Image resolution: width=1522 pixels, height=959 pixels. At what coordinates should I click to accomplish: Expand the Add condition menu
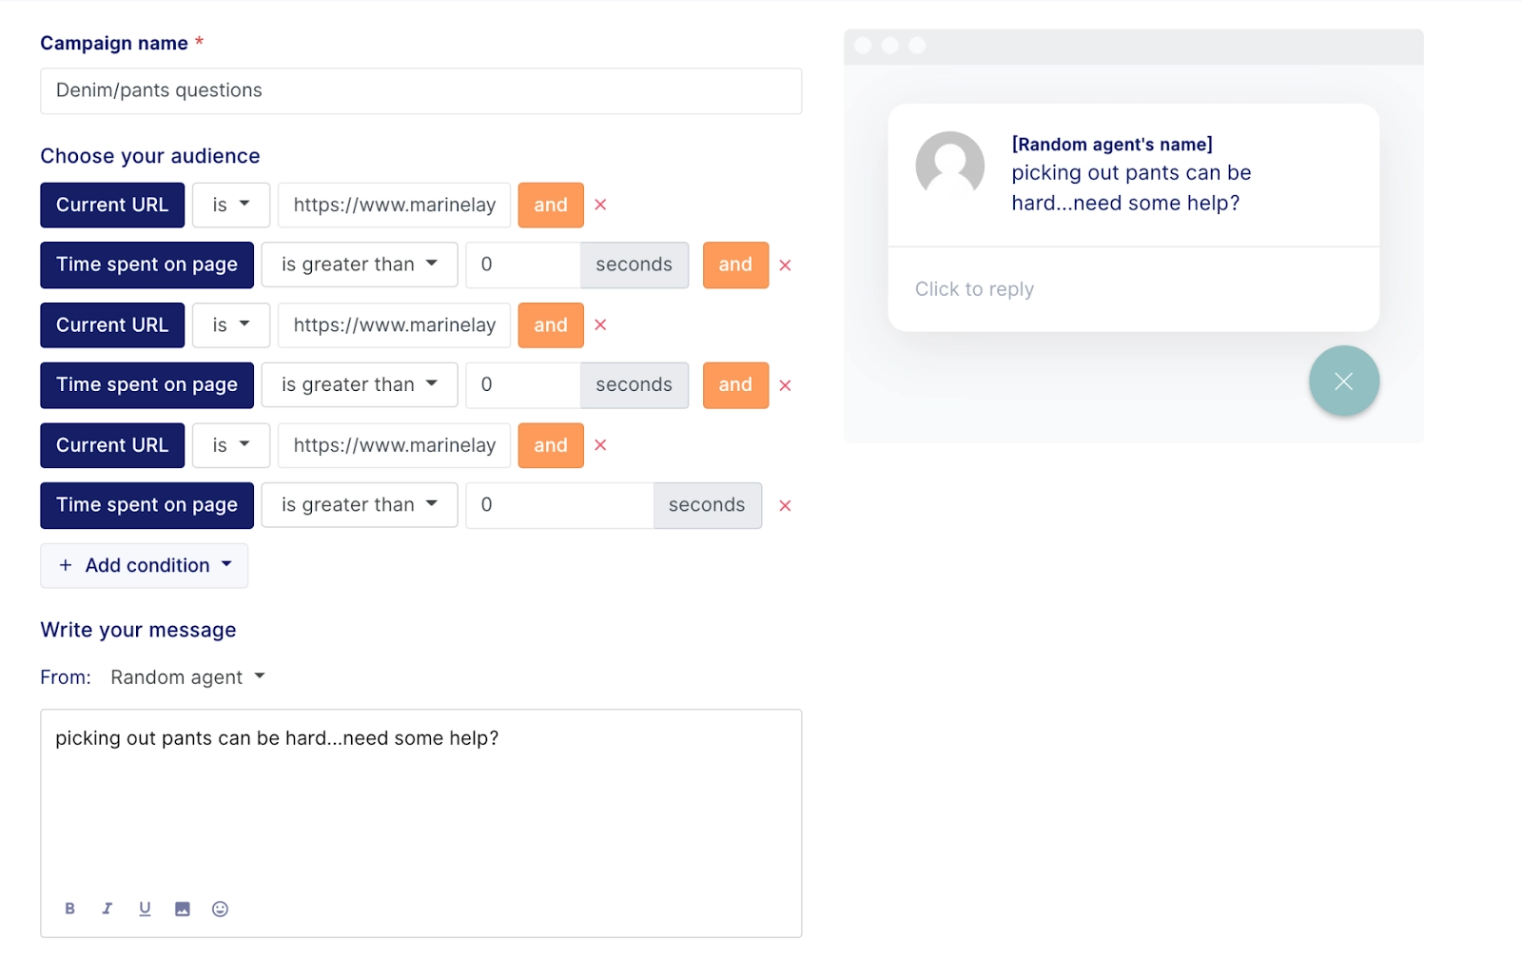click(144, 565)
